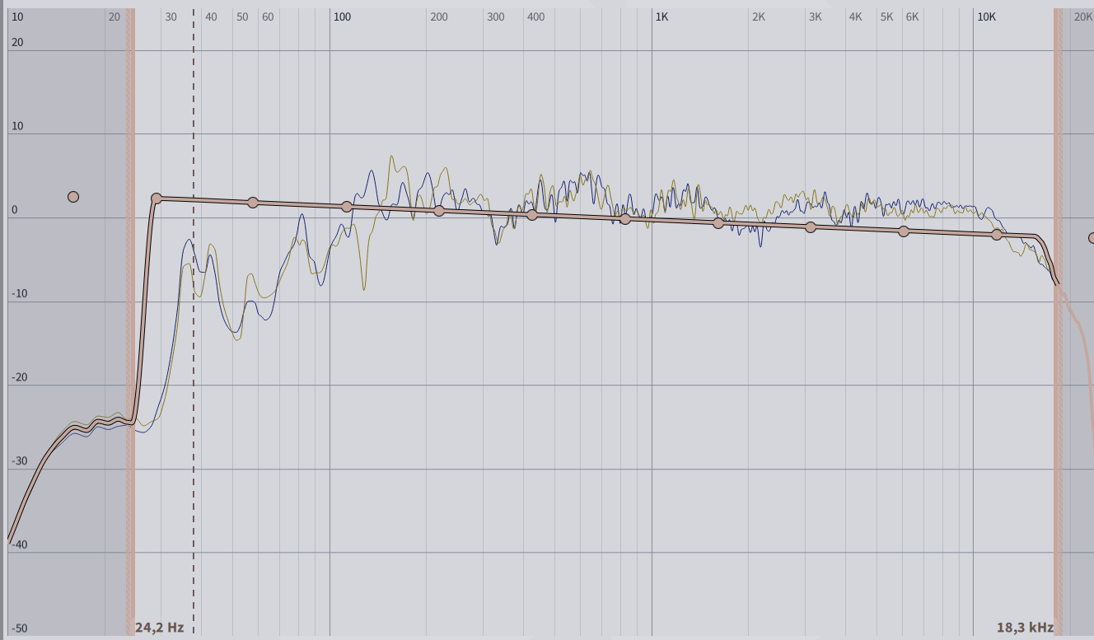Viewport: 1094px width, 640px height.
Task: Select the target curve point near 30 Hz
Action: (x=157, y=199)
